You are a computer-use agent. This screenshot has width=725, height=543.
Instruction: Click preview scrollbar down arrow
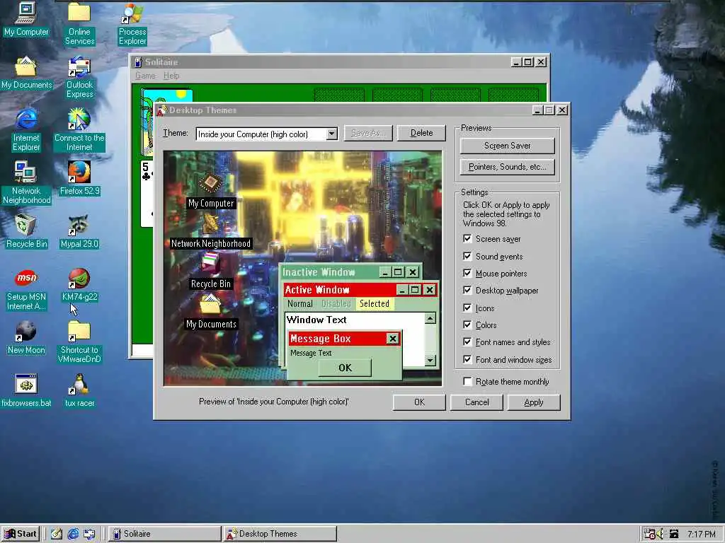430,360
